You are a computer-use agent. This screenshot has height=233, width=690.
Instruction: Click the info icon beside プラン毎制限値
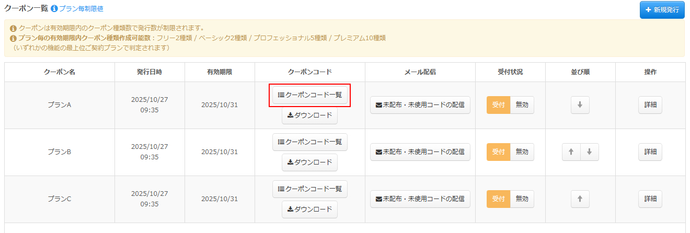pyautogui.click(x=54, y=8)
